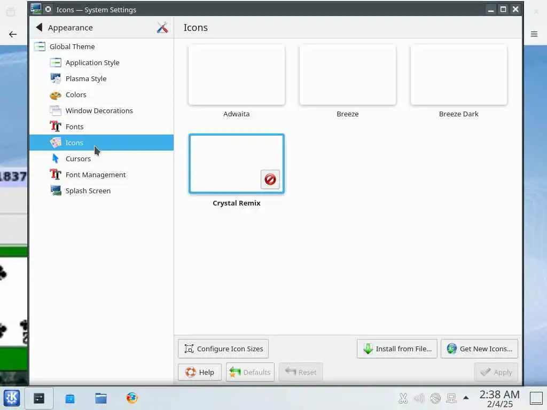Click the Defaults button
Screen dimensions: 547x410
[x=250, y=372]
